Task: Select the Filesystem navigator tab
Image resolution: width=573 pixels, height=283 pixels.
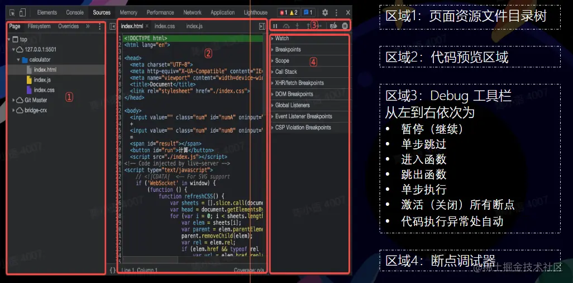Action: point(39,26)
